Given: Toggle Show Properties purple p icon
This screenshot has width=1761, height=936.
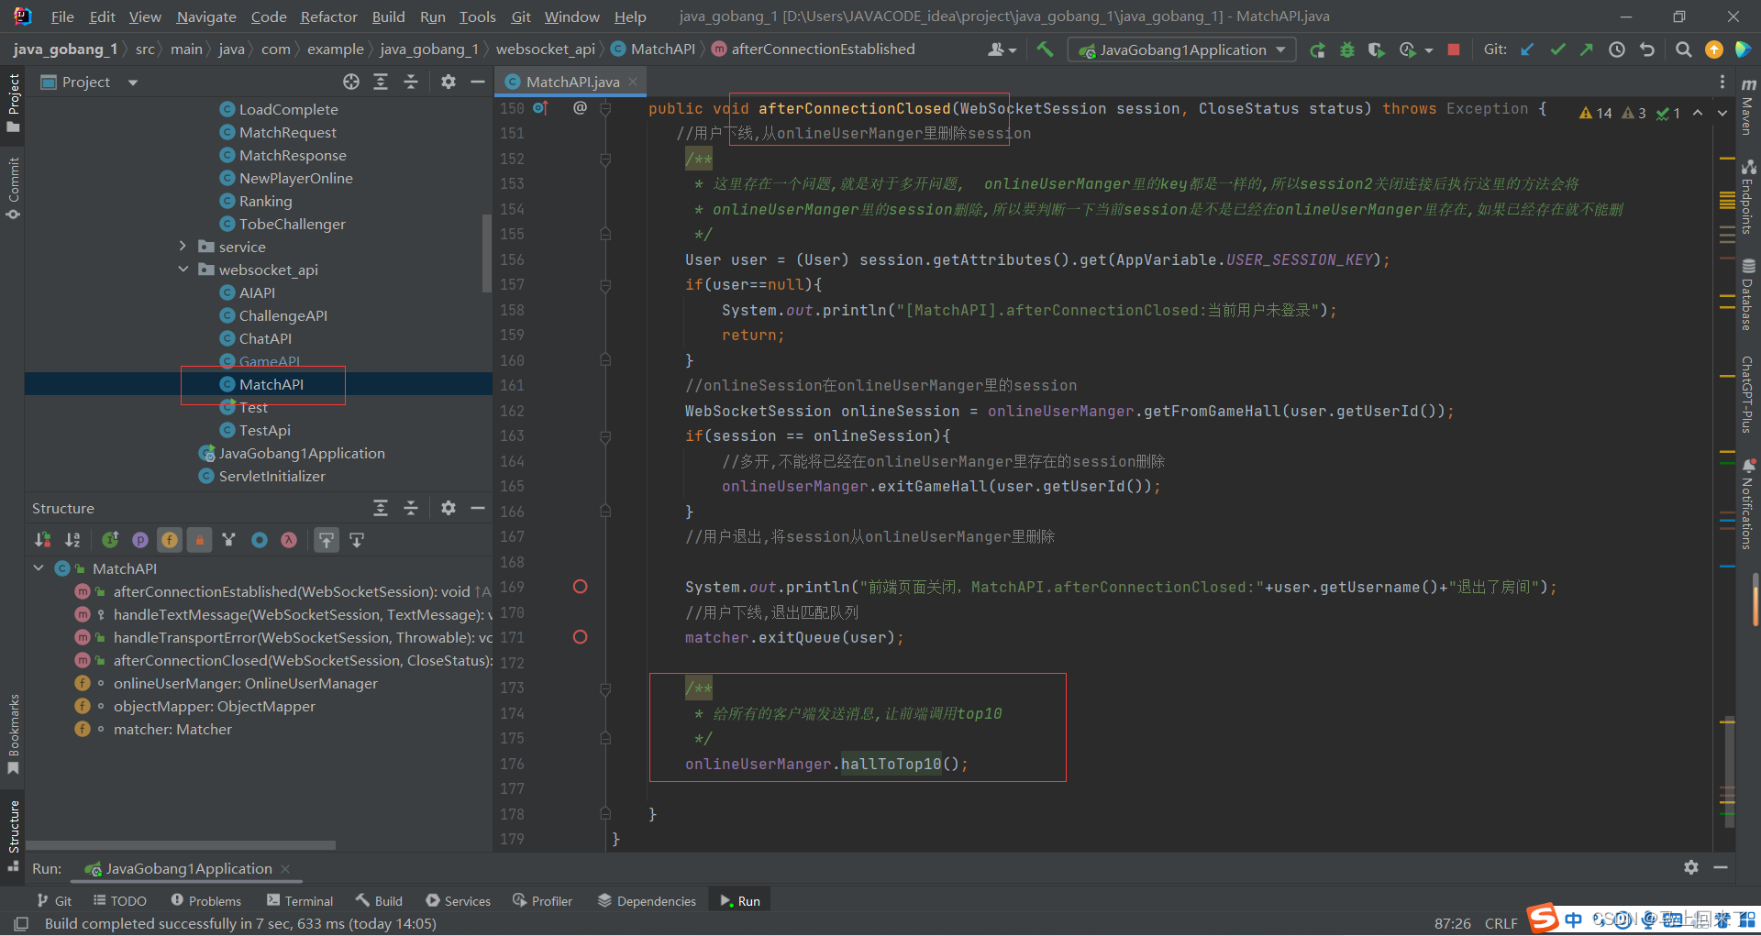Looking at the screenshot, I should [140, 540].
